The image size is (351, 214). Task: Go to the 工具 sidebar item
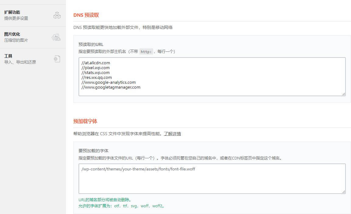click(x=8, y=56)
